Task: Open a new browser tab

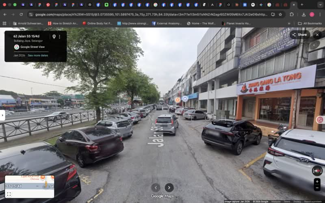Action: (301, 4)
